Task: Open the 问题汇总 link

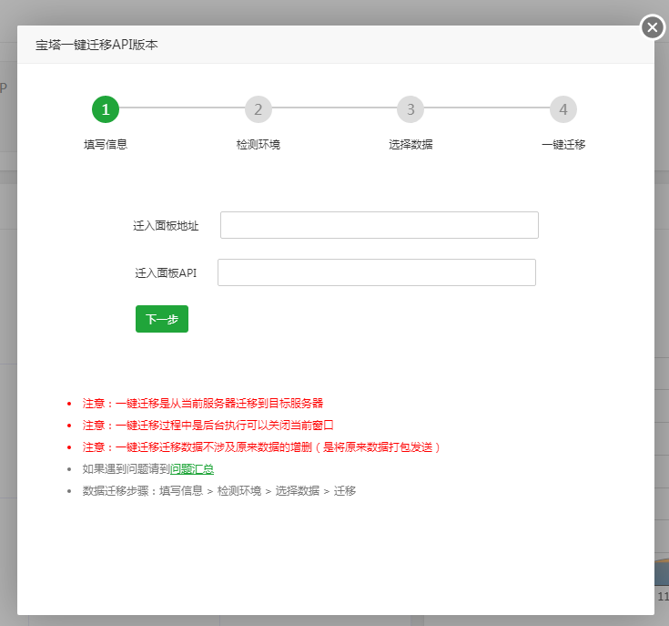Action: 192,469
